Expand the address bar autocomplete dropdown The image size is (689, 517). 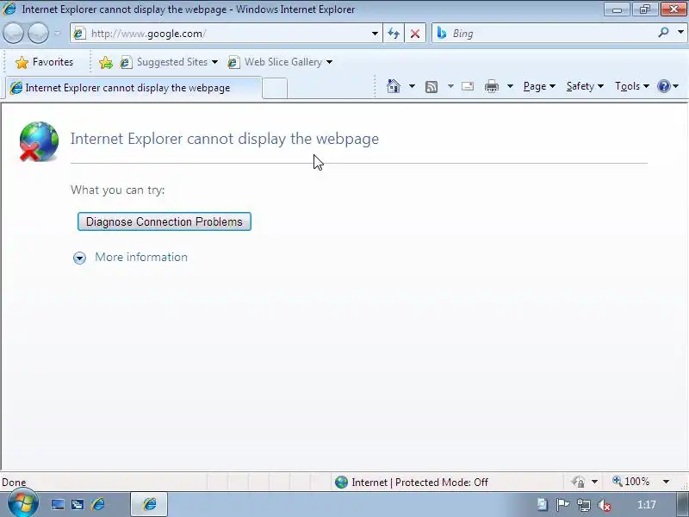coord(375,34)
